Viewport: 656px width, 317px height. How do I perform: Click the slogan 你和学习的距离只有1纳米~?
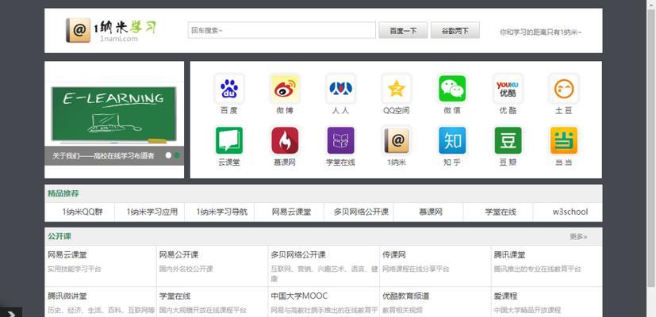540,32
